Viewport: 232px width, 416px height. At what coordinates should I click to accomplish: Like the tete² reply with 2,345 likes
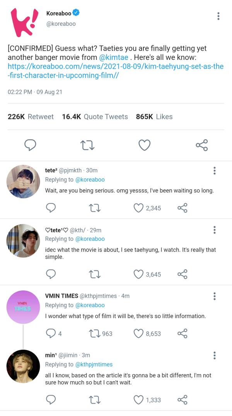pyautogui.click(x=138, y=208)
